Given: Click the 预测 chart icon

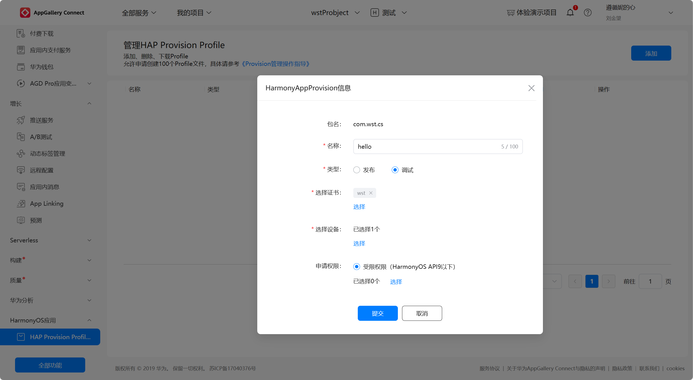Looking at the screenshot, I should point(21,220).
